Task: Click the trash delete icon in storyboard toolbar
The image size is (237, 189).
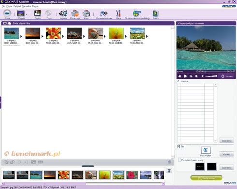Action: coord(169,162)
